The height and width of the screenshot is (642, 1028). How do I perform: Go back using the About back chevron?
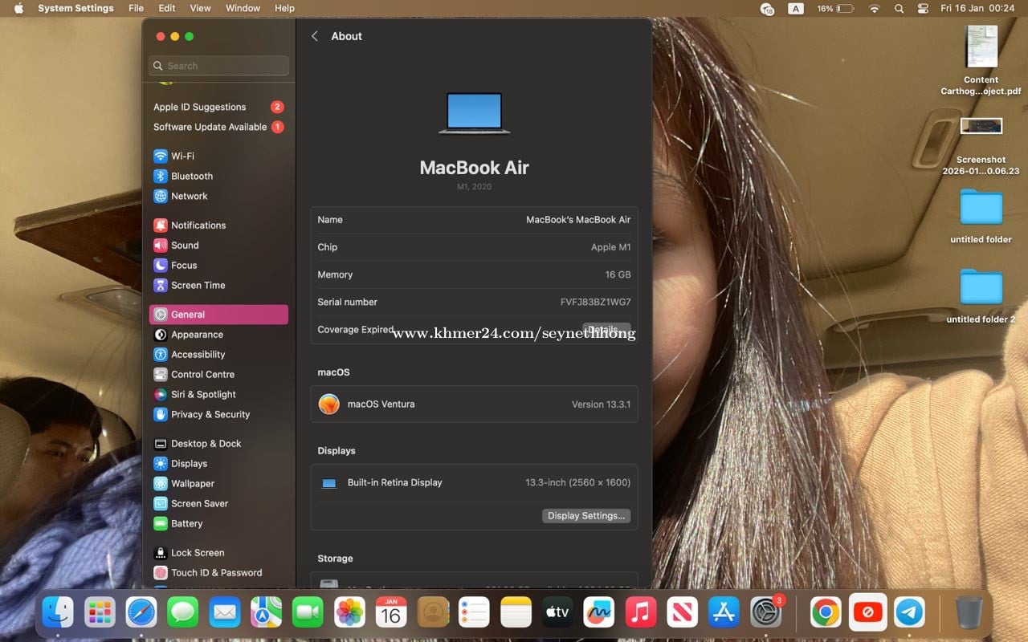click(315, 36)
